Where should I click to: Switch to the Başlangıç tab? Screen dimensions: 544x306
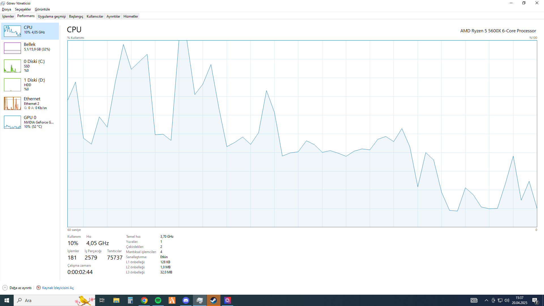(76, 16)
